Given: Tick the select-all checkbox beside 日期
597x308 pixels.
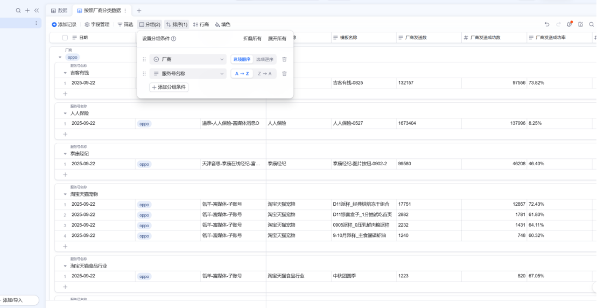Looking at the screenshot, I should [x=65, y=38].
